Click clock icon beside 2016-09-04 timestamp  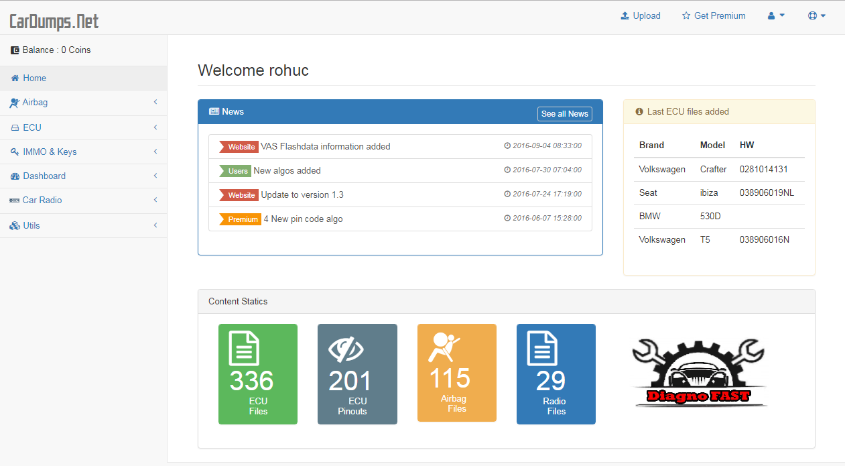pos(507,145)
